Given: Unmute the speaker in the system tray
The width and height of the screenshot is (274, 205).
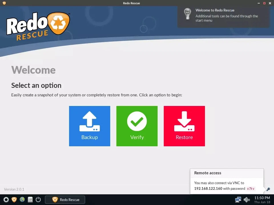Looking at the screenshot, I should (247, 200).
